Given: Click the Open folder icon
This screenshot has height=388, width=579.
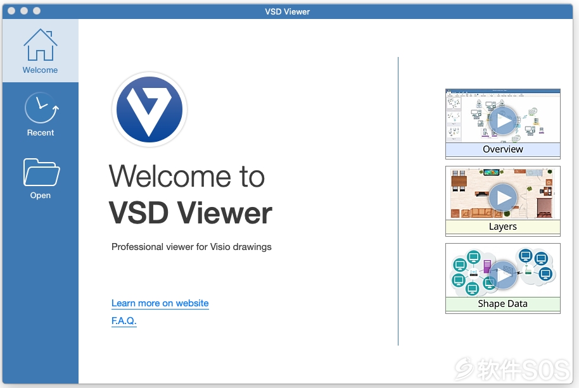Looking at the screenshot, I should tap(41, 172).
